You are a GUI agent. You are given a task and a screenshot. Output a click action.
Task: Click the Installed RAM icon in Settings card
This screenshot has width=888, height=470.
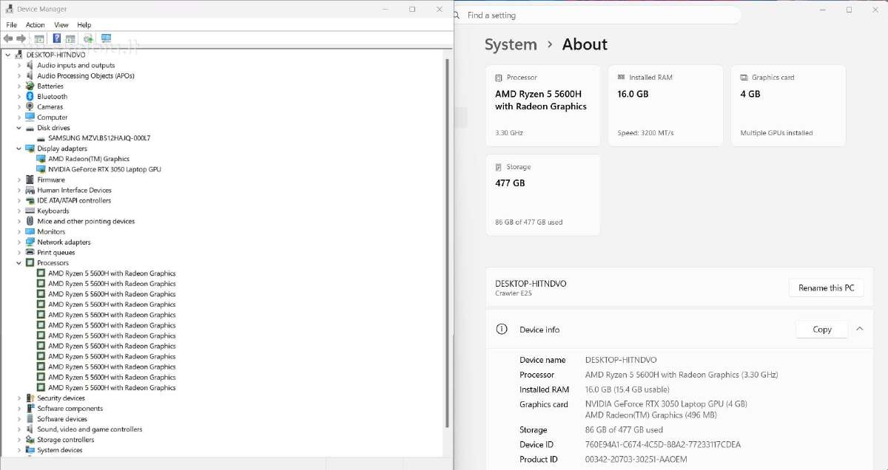[x=621, y=78]
